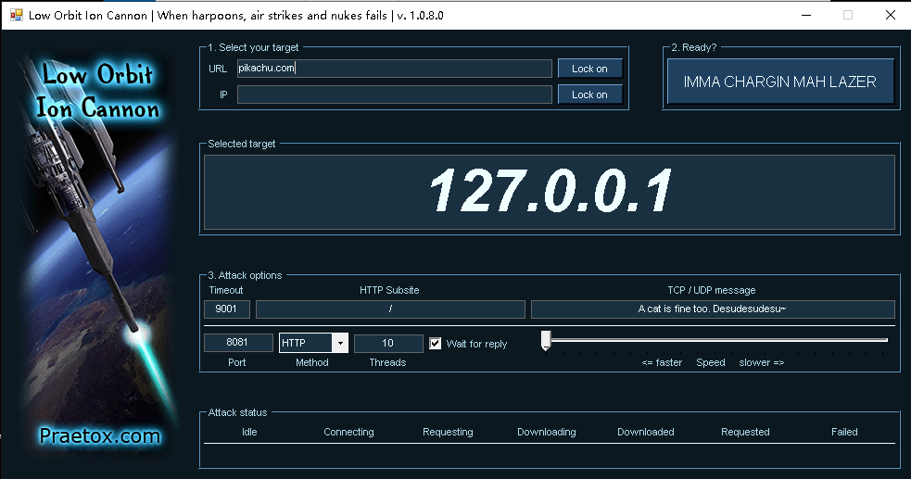Click the Connecting status column label
The image size is (911, 479).
(348, 432)
